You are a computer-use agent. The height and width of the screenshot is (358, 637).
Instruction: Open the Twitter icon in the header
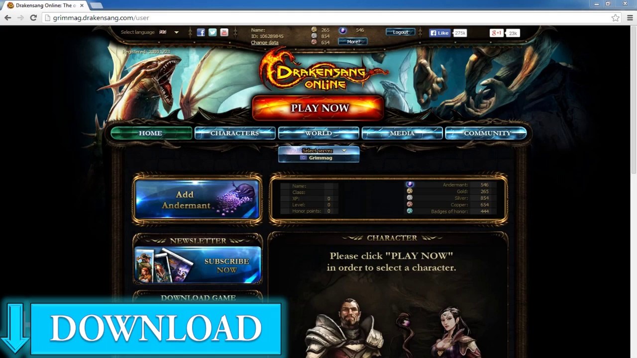point(212,32)
